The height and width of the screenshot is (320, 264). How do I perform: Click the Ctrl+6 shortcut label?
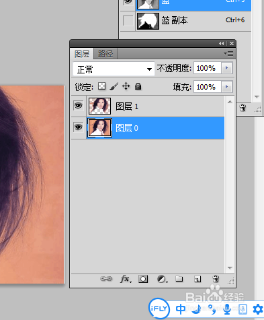[x=235, y=20]
